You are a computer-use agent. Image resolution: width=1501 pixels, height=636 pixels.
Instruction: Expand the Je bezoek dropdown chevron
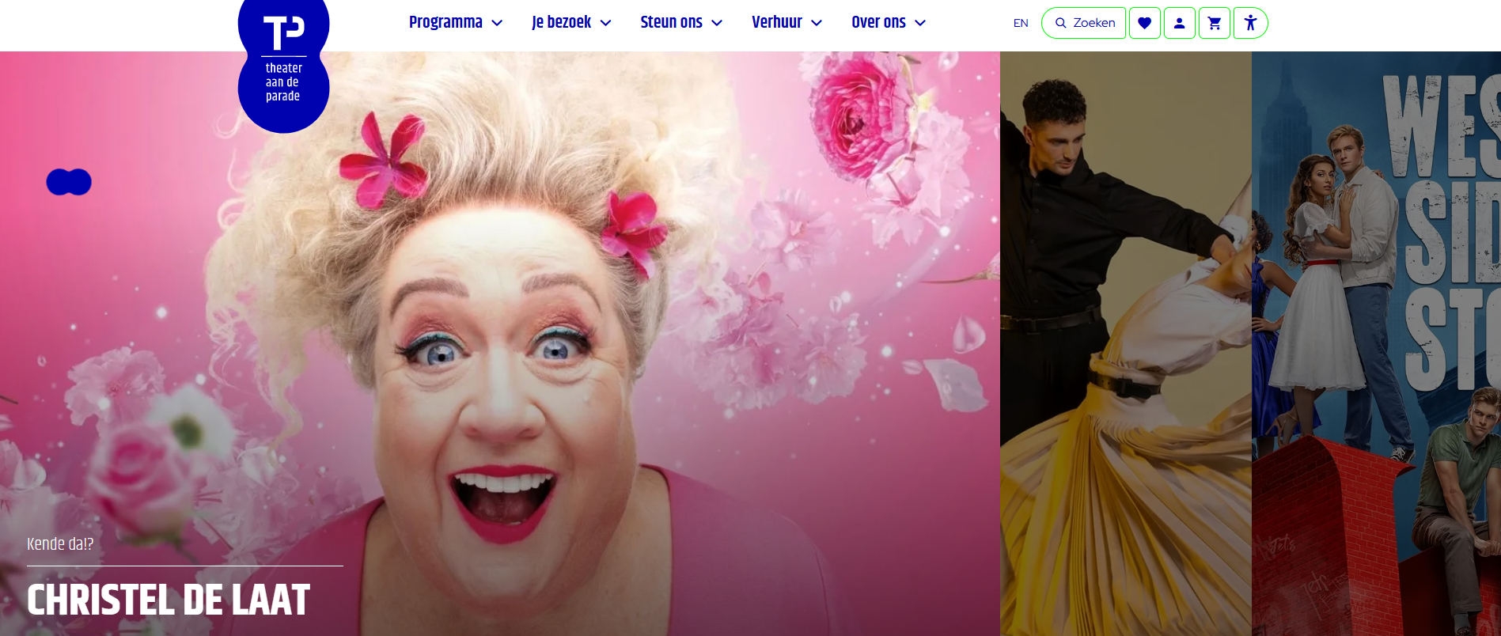point(605,23)
